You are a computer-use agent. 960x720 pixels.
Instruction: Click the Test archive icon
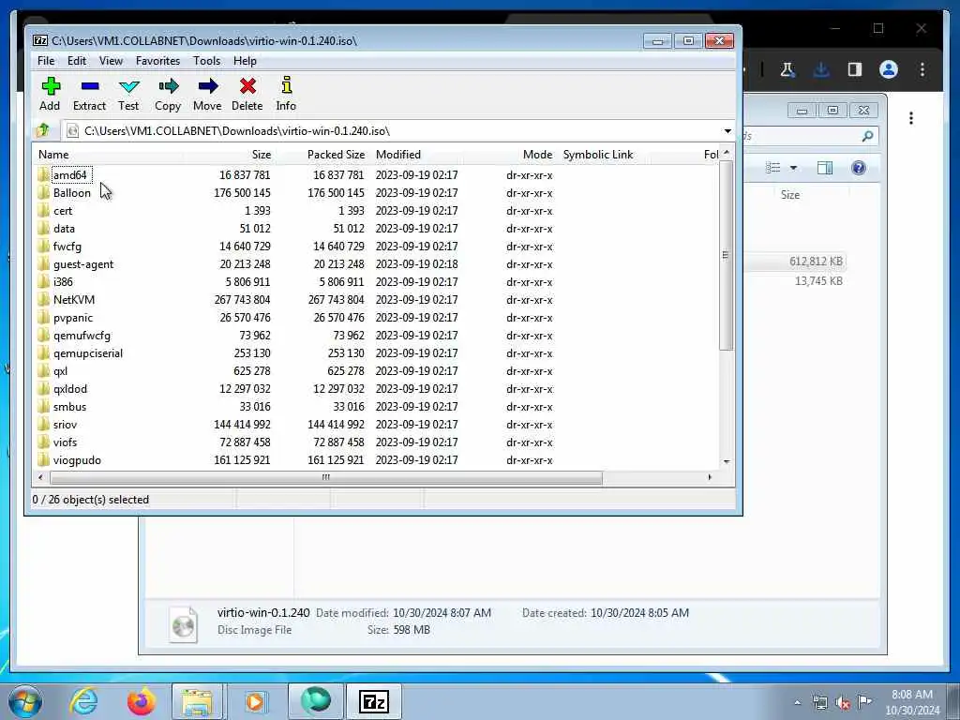coord(128,86)
